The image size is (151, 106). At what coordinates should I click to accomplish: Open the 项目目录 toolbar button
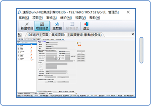[42, 26]
